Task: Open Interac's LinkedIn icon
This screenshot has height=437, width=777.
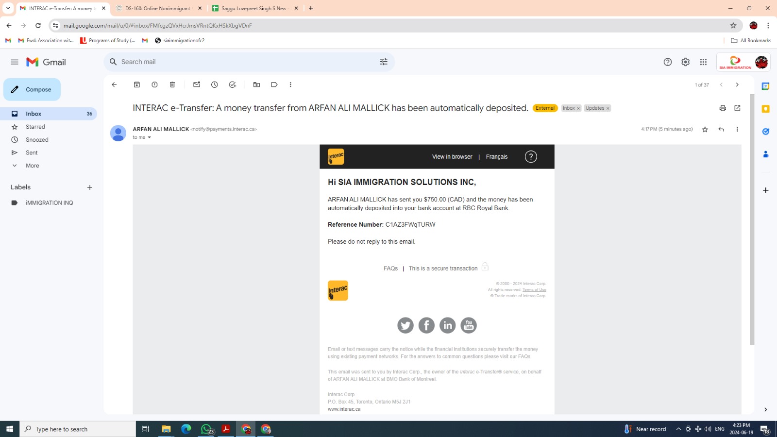Action: (448, 325)
